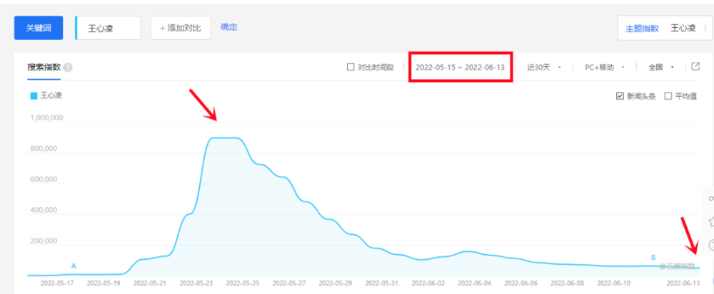
Task: Click the 2022-05-23 date label
Action: (196, 283)
